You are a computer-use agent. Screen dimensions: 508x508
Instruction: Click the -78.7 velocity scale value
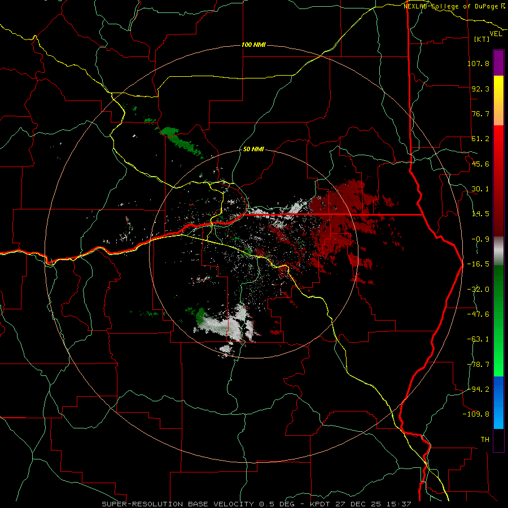pos(478,365)
